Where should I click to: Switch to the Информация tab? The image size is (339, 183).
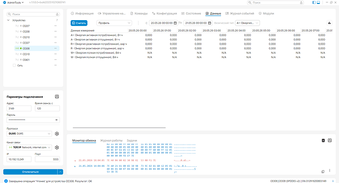pos(82,13)
